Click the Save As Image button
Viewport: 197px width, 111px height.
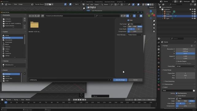click(120, 80)
